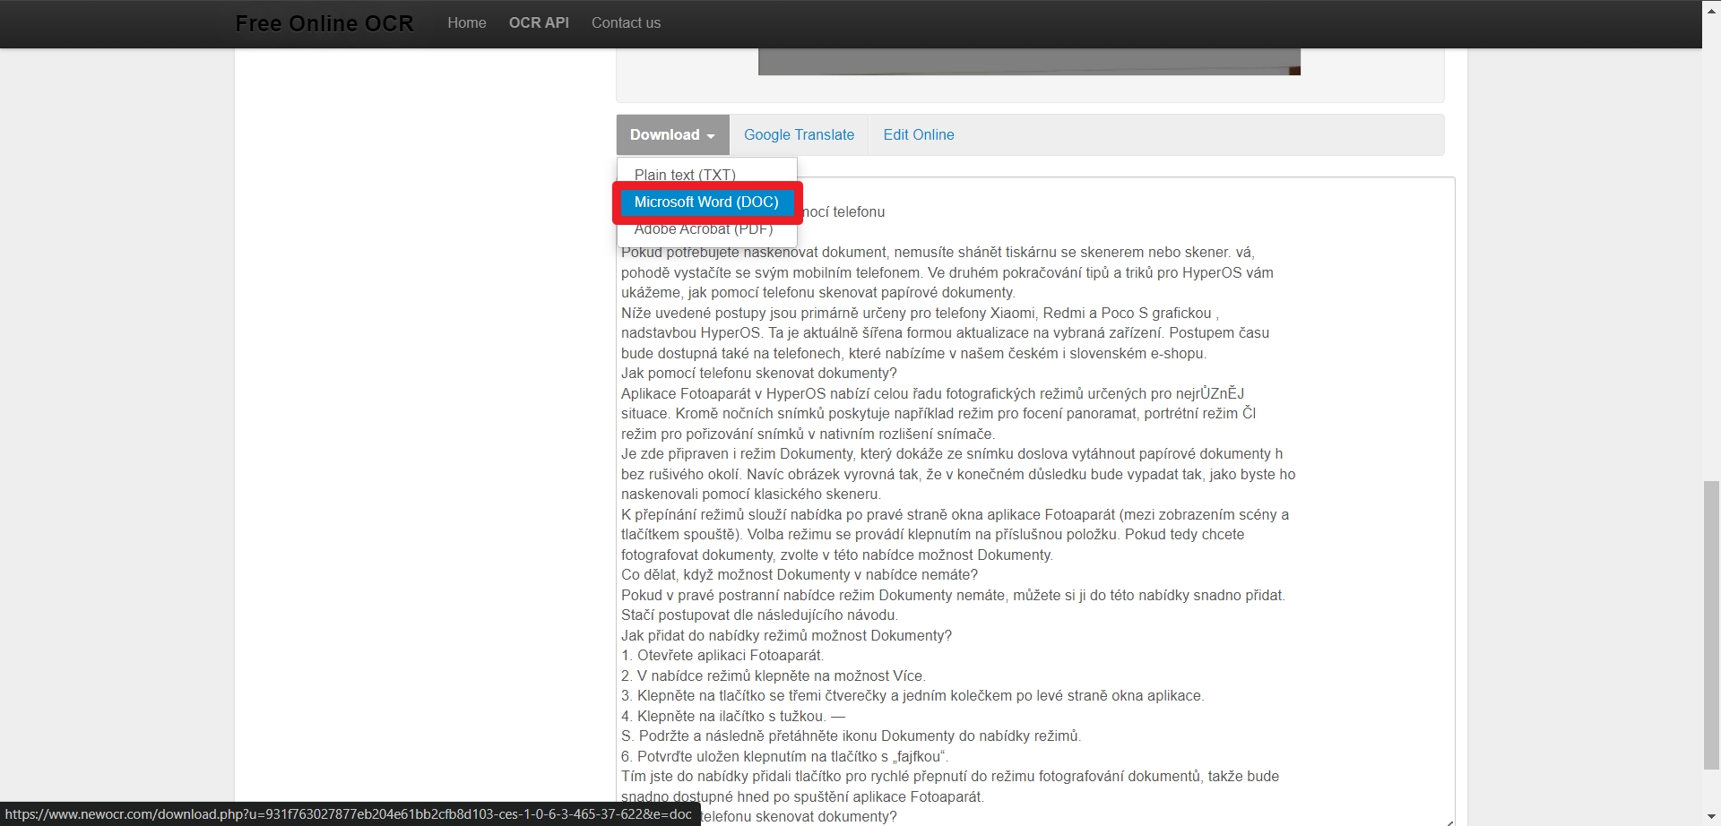Select Adobe Acrobat (PDF) download format
1721x826 pixels.
click(x=703, y=230)
